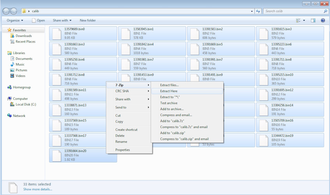Expand the Organize dropdown menu
Image resolution: width=330 pixels, height=195 pixels.
click(15, 20)
